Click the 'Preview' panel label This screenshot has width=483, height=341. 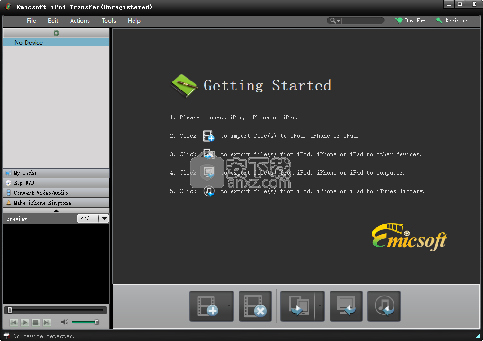coord(17,219)
